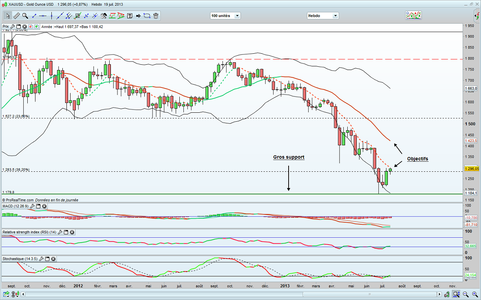
Task: Select the arrow drawing tool
Action: [138, 16]
